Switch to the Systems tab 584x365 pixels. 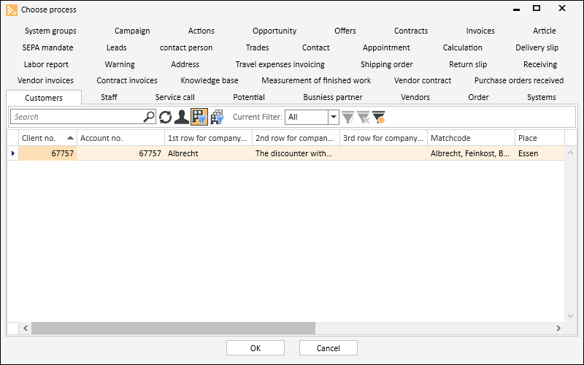(541, 97)
